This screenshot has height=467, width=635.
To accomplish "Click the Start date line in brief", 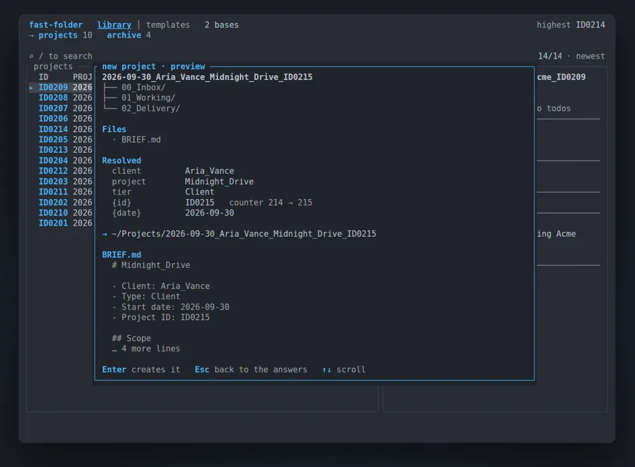I will tap(171, 307).
